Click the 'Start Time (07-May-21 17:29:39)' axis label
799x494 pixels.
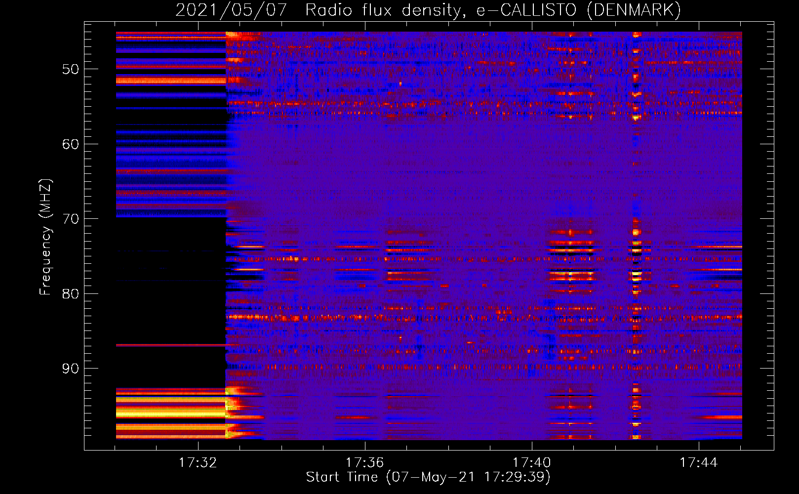pyautogui.click(x=428, y=477)
